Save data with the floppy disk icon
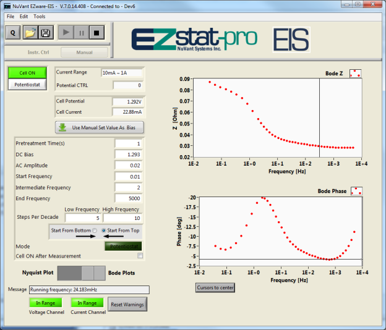 [x=46, y=33]
